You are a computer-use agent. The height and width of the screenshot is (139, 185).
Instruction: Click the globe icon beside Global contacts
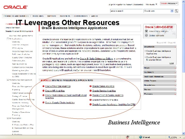[x=146, y=35]
